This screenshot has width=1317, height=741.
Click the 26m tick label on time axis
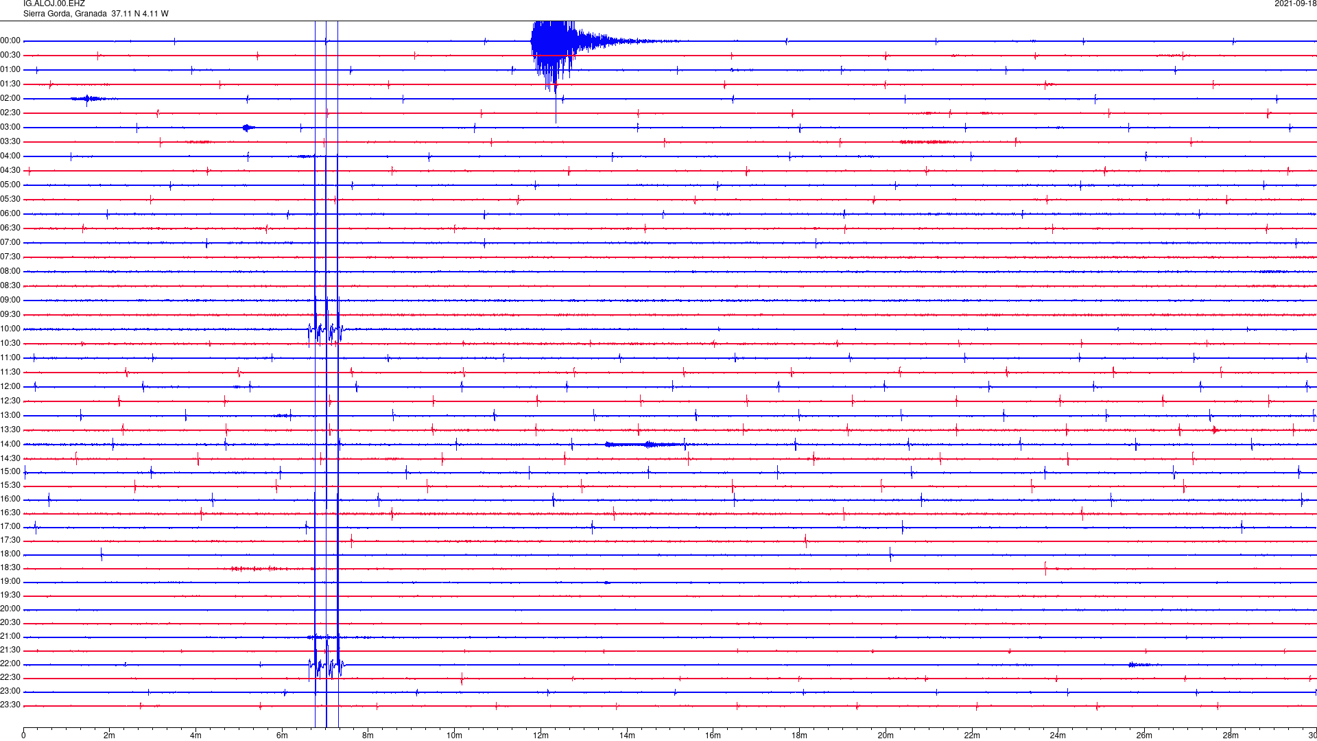coord(1144,736)
